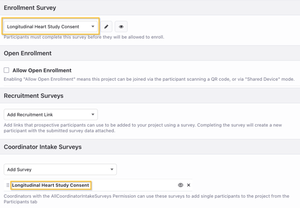This screenshot has height=208, width=300.
Task: Select the Longitudinal Heart Study Consent row text
Action: click(x=50, y=185)
